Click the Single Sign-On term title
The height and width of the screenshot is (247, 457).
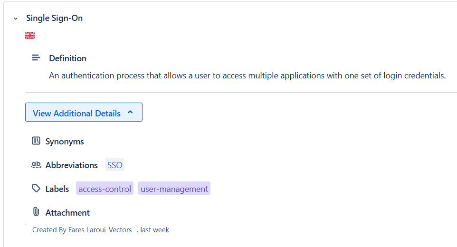(x=54, y=18)
